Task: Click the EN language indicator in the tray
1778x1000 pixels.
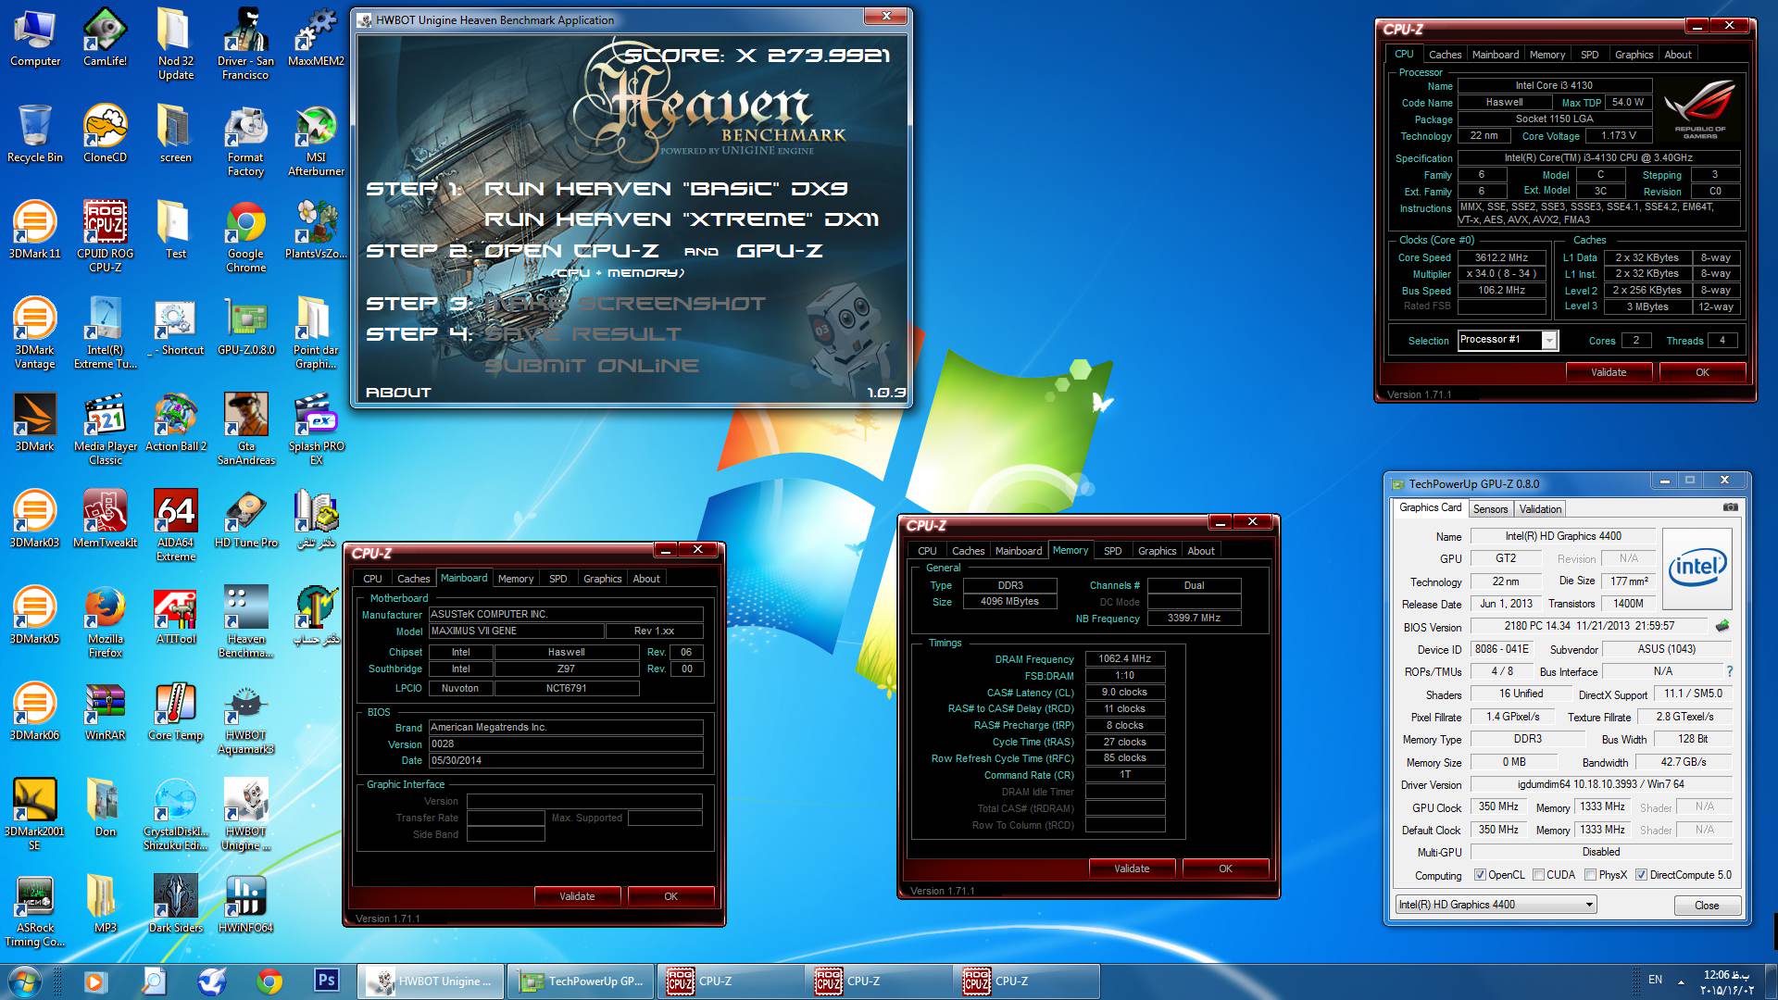Action: (1655, 980)
